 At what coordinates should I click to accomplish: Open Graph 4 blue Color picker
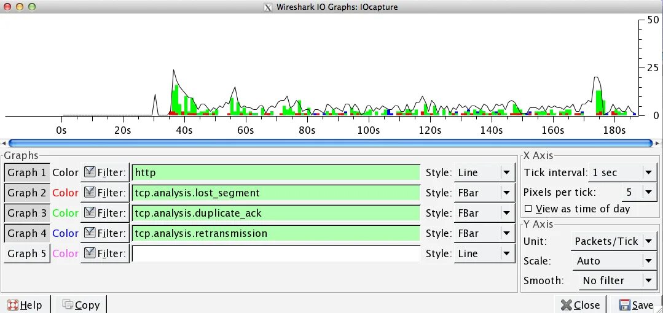(65, 234)
